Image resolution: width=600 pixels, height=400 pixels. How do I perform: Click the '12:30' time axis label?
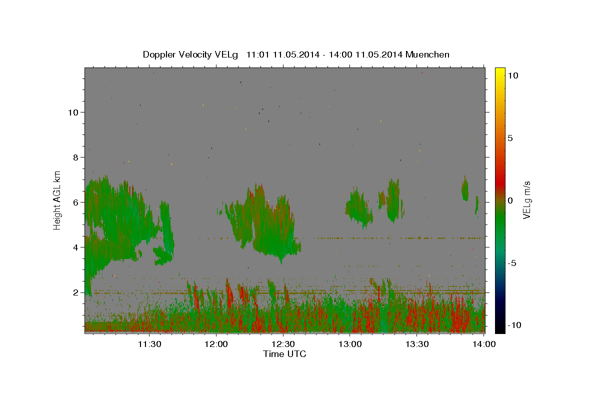pos(283,344)
